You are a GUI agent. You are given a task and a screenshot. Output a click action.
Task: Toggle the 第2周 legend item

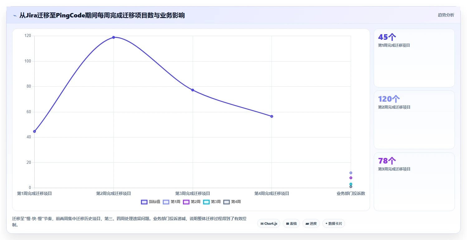point(192,202)
